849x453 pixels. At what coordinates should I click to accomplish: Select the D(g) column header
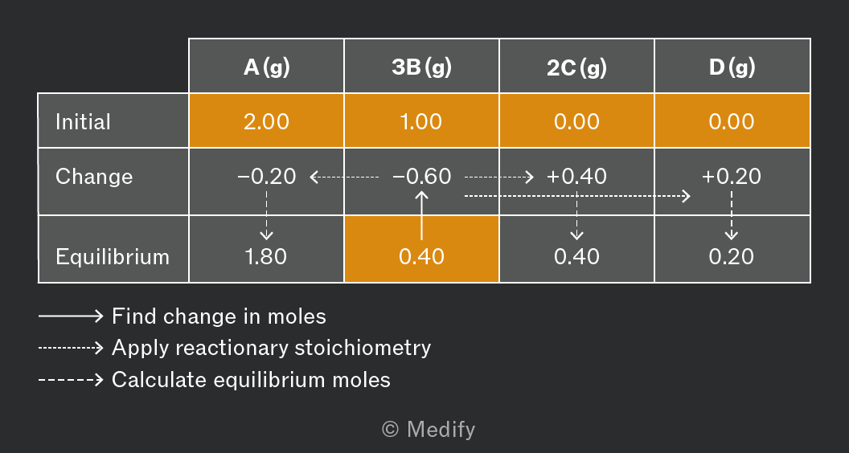pos(732,66)
